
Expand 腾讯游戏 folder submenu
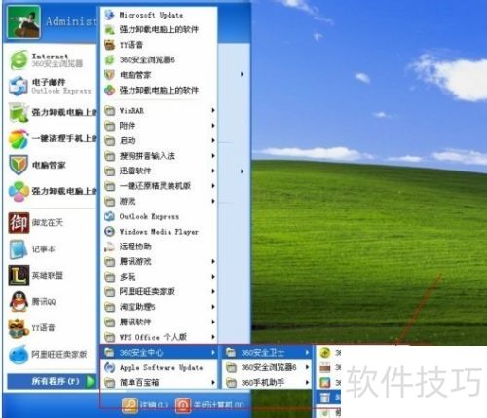(159, 261)
